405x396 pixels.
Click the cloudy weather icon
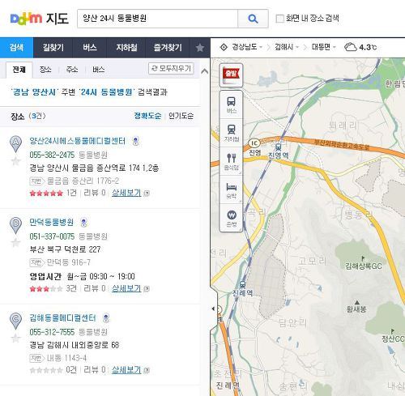(351, 47)
